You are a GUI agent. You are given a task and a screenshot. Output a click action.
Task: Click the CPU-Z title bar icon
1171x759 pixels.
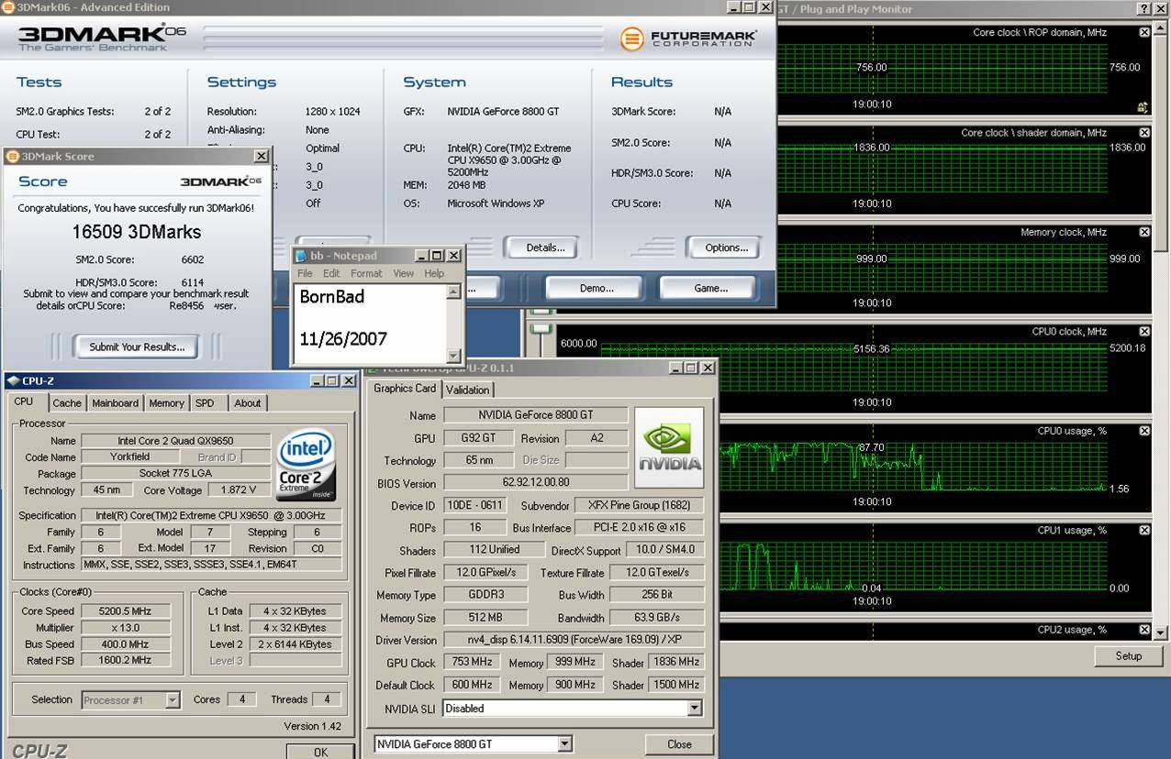point(12,380)
